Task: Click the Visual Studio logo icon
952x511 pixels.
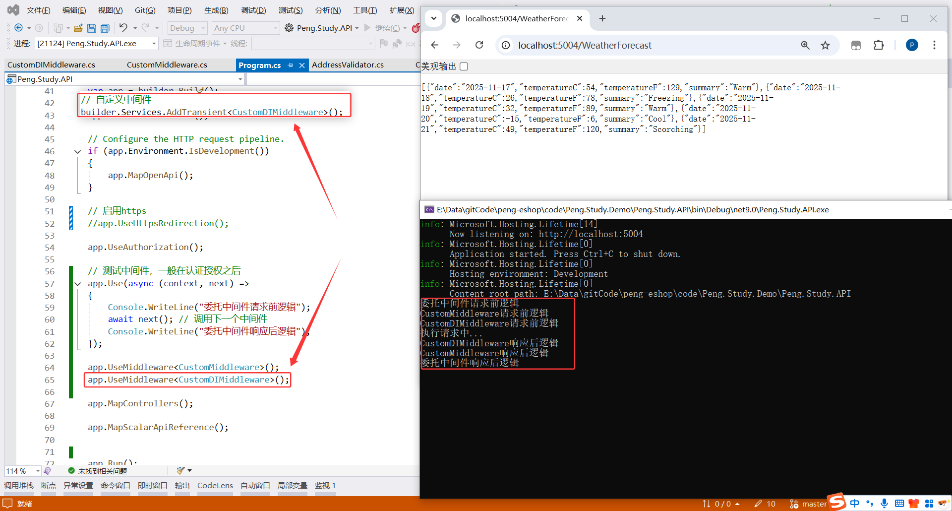Action: pyautogui.click(x=13, y=10)
